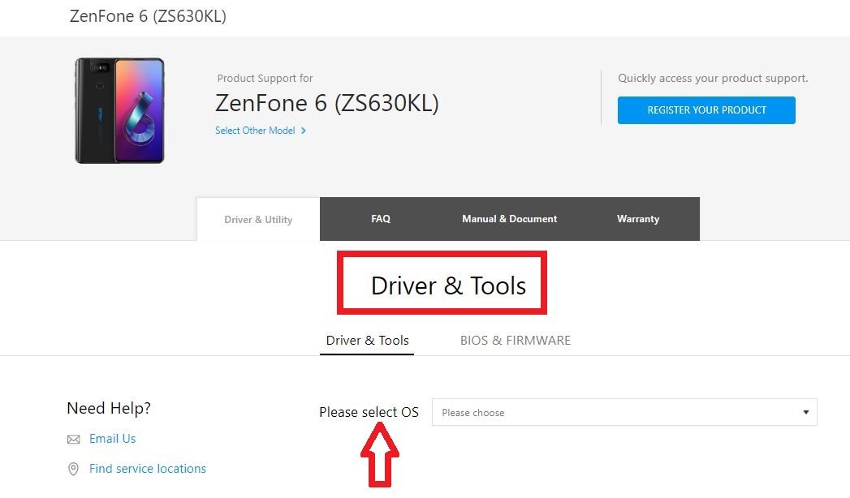The image size is (850, 498).
Task: Click the chevron next to Select Other Model
Action: pyautogui.click(x=304, y=131)
